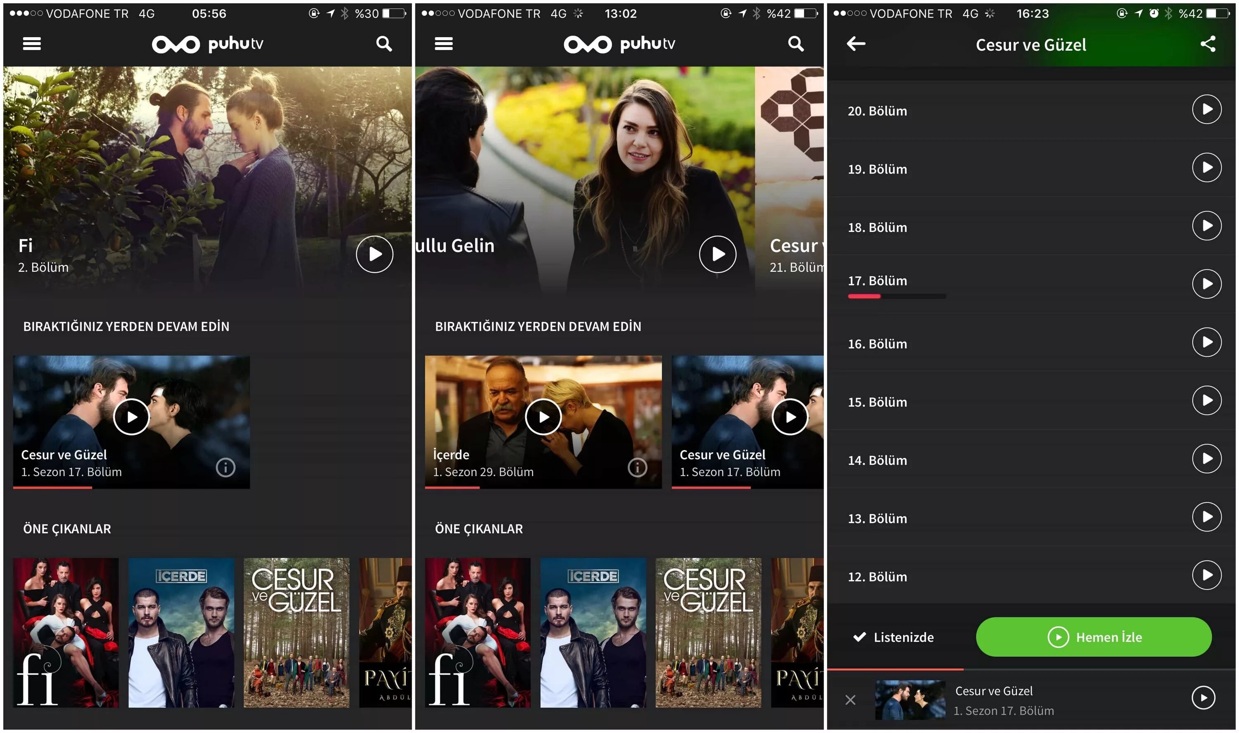Screen dimensions: 1239x733
Task: Tap the search icon on the middle screen
Action: (795, 44)
